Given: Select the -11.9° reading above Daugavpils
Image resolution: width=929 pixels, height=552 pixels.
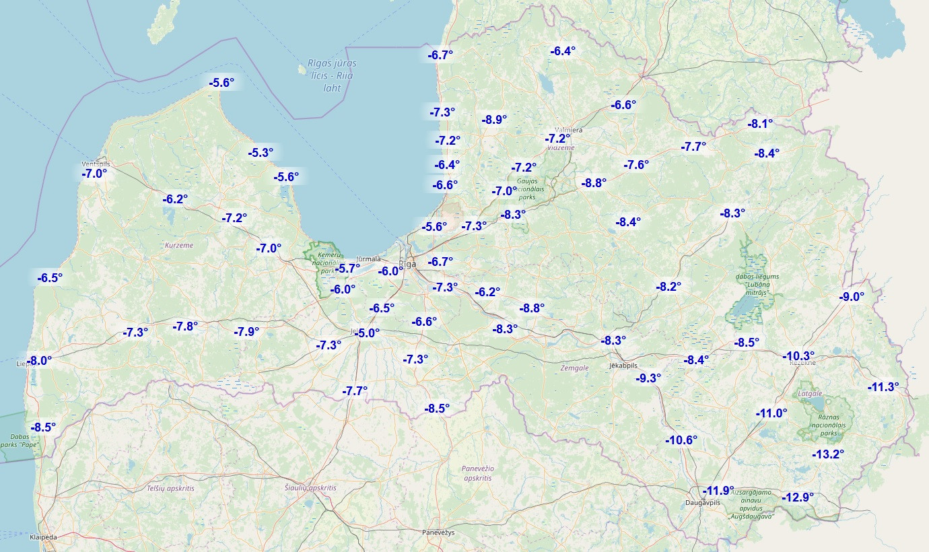Looking at the screenshot, I should tap(718, 490).
